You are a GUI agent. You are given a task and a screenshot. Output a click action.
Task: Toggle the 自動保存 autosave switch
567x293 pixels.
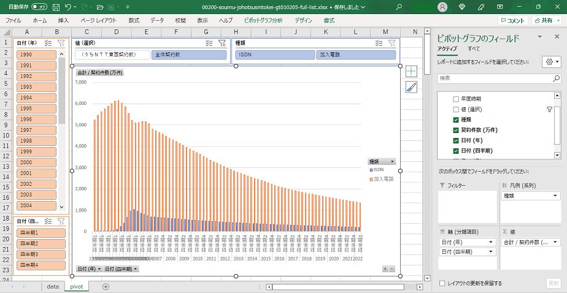coord(39,7)
